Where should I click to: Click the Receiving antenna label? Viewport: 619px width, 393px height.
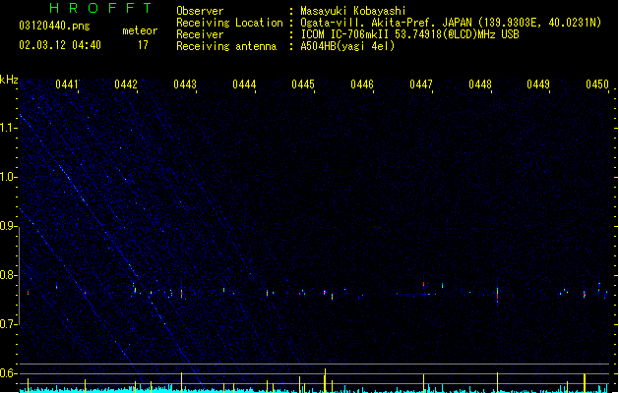point(226,46)
